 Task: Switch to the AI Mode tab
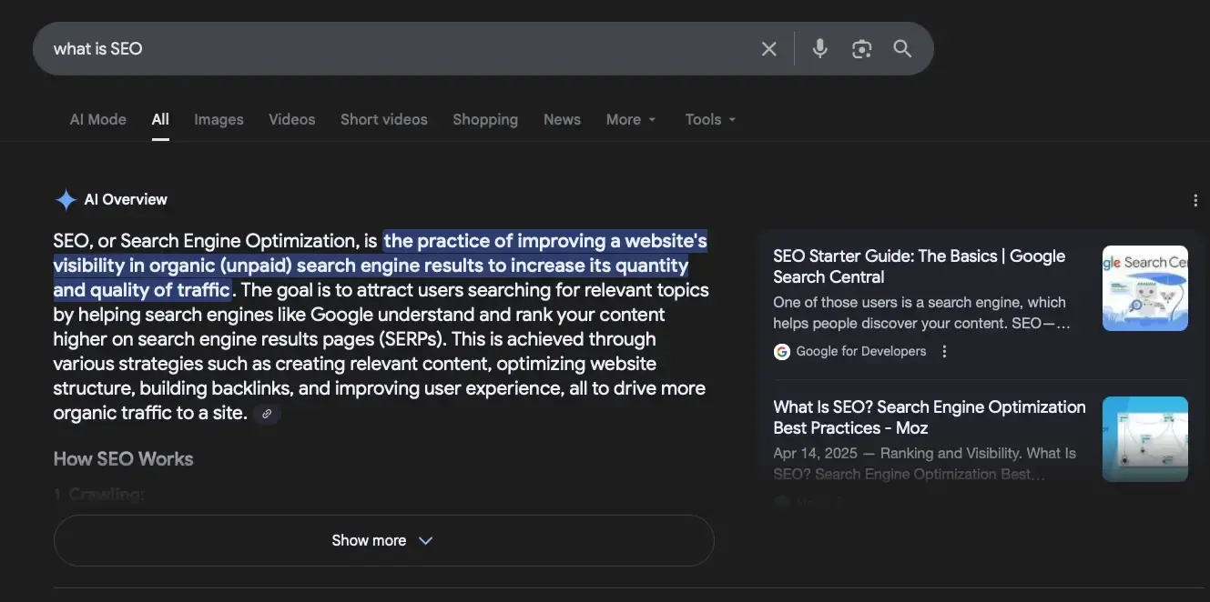pos(98,119)
